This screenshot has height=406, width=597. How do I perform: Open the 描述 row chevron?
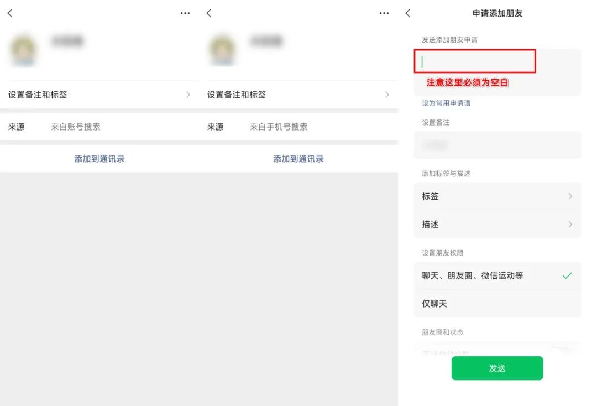coord(570,225)
